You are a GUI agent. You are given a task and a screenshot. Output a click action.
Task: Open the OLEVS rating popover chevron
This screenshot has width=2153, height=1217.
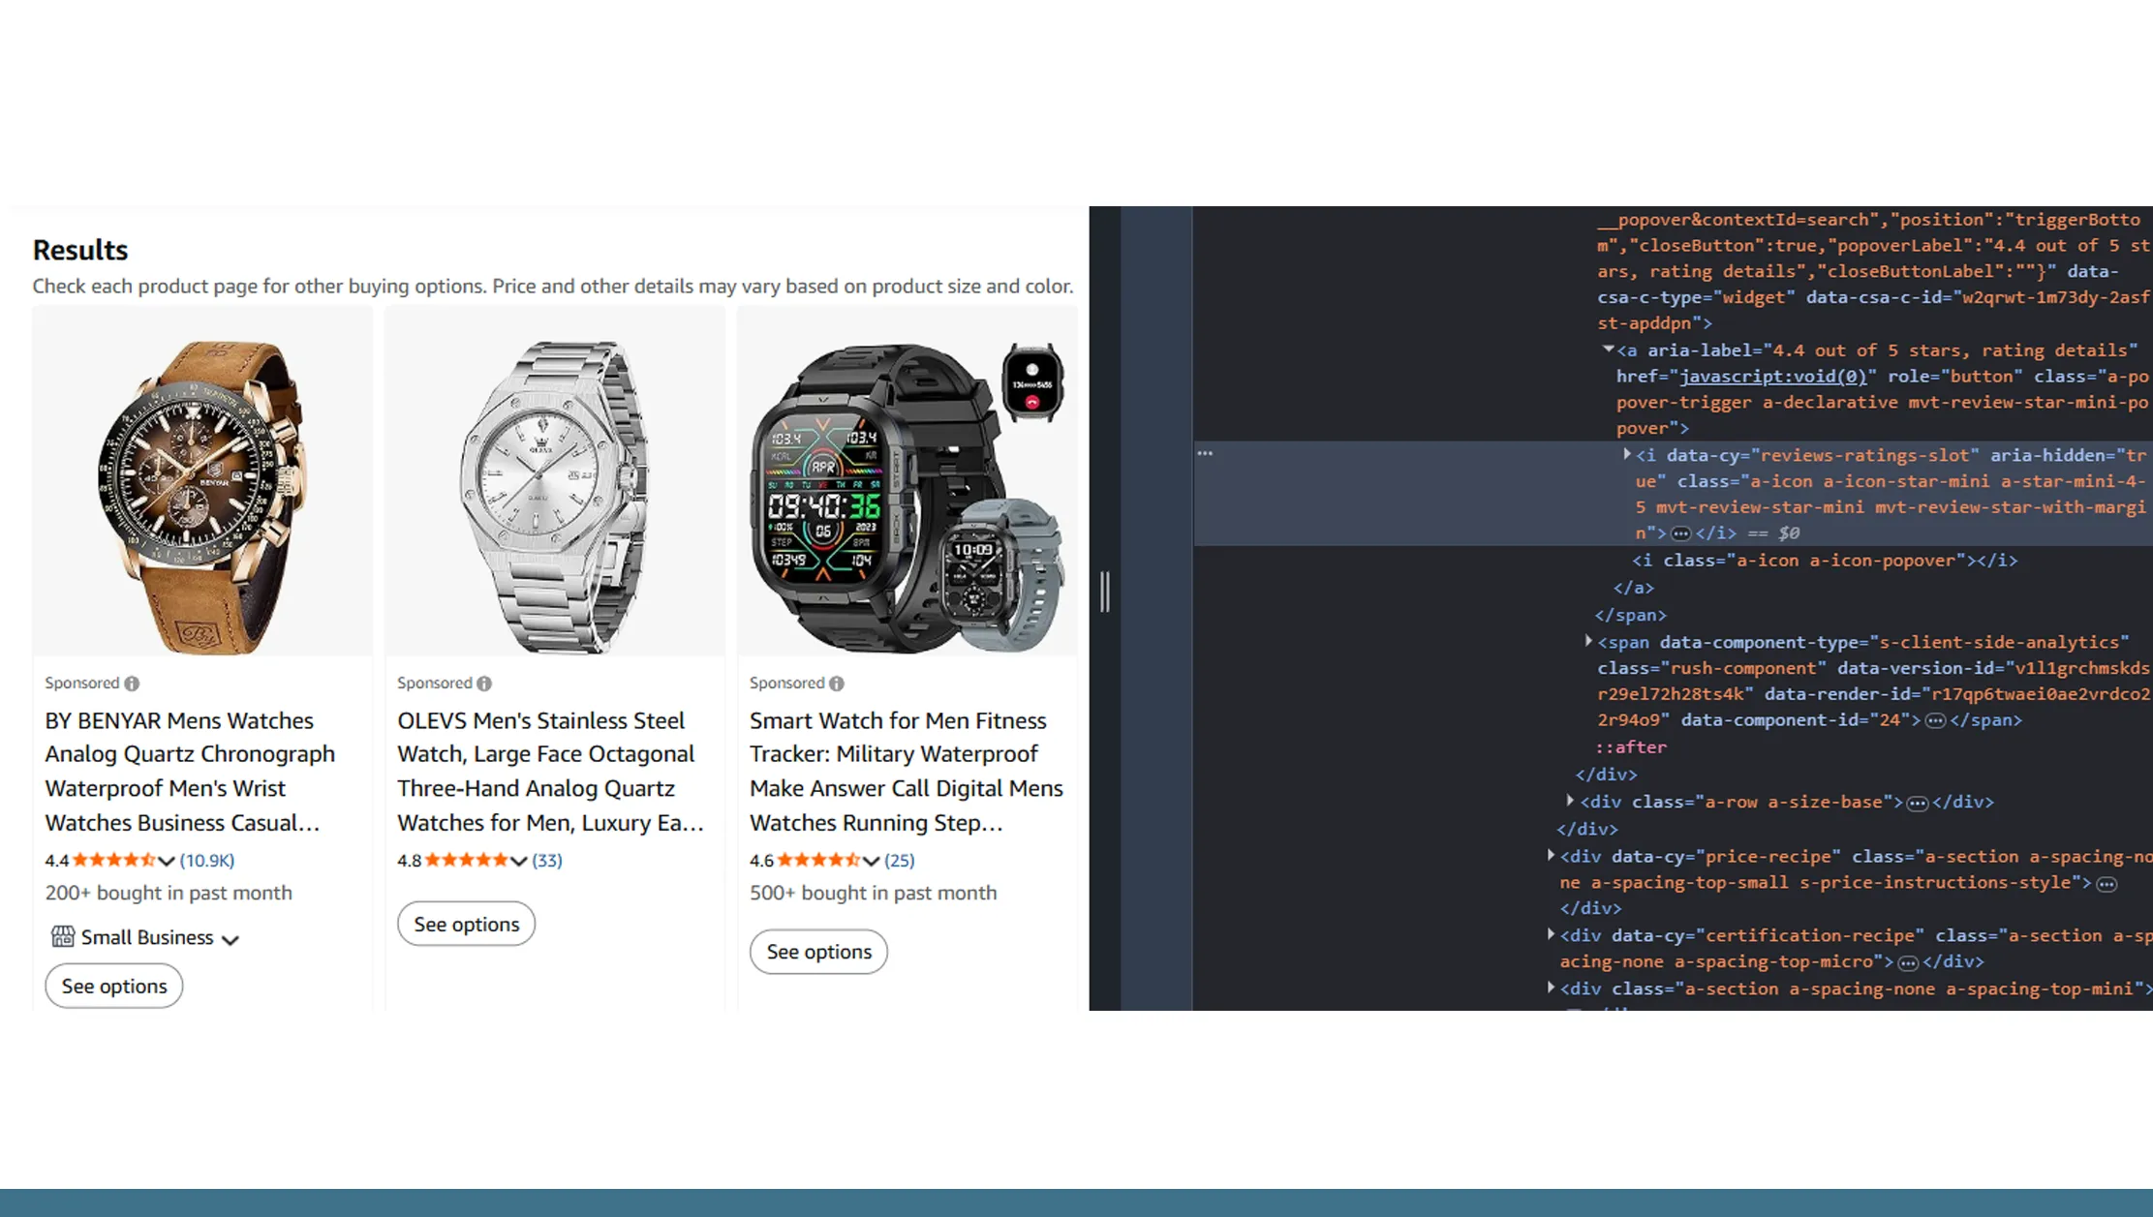pos(519,861)
